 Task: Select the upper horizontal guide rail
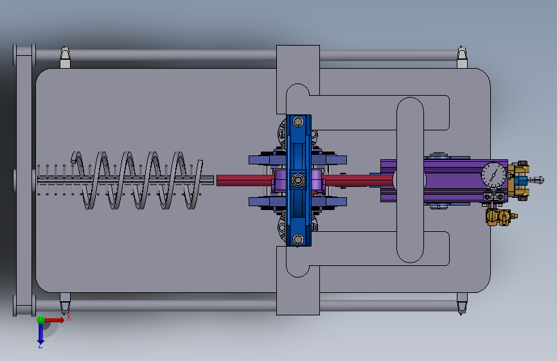245,55
